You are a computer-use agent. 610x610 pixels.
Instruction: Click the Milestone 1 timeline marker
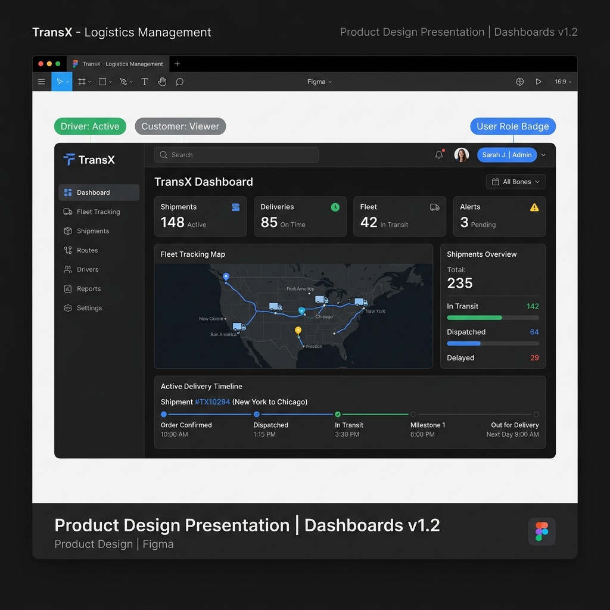click(x=413, y=415)
